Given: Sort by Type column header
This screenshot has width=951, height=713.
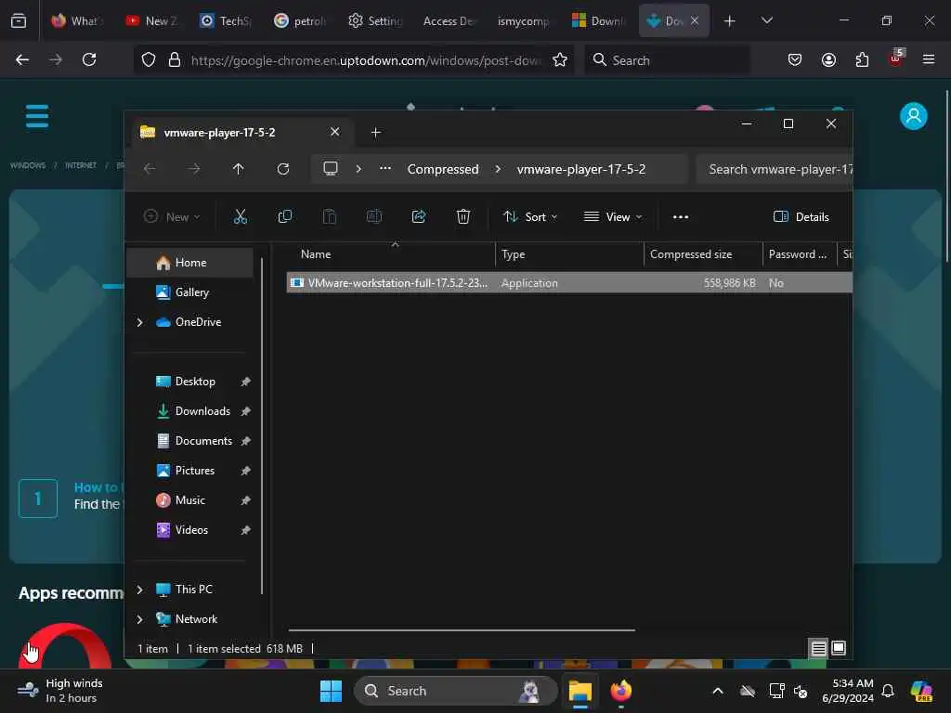Looking at the screenshot, I should 569,254.
